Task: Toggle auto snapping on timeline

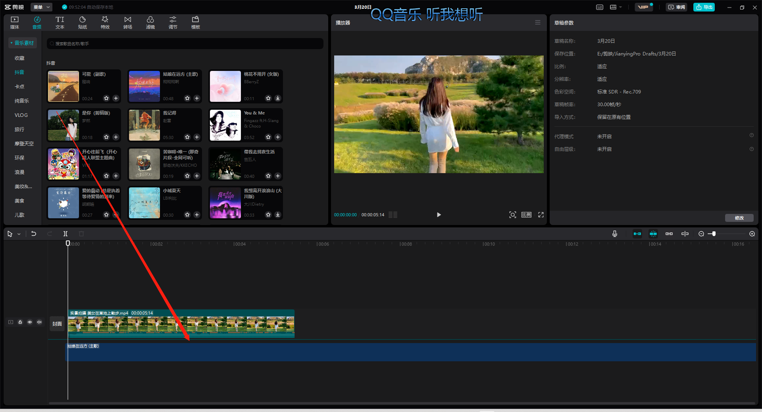Action: pyautogui.click(x=653, y=234)
